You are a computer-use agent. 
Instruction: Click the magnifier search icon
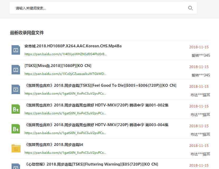[190, 8]
